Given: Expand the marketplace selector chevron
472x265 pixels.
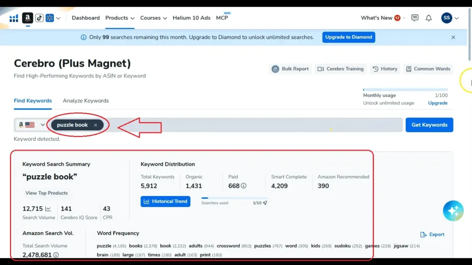Looking at the screenshot, I should point(59,18).
